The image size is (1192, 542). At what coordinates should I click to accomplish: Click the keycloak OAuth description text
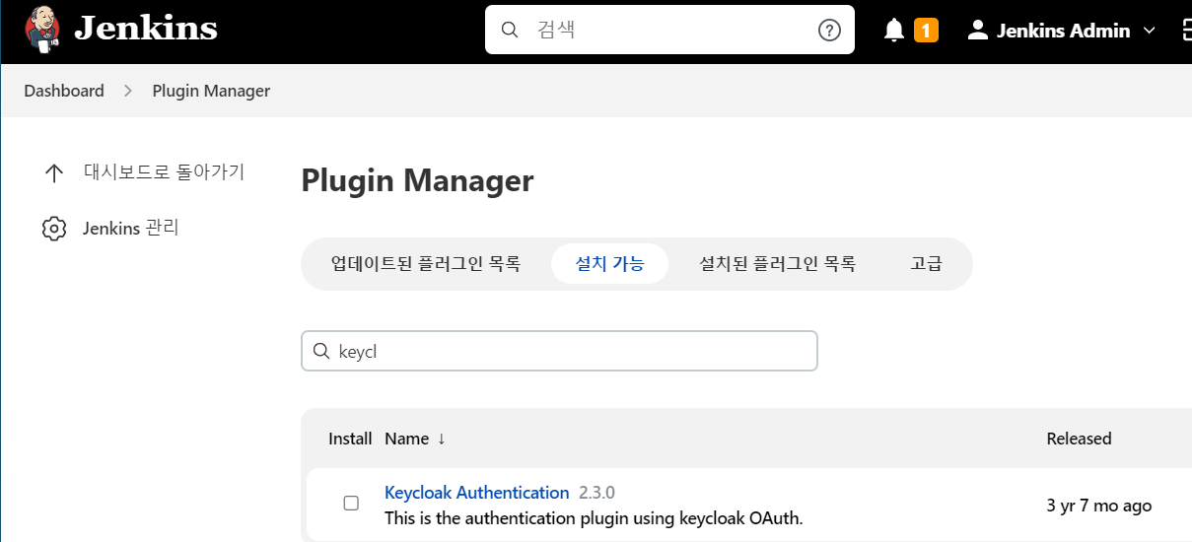point(594,518)
